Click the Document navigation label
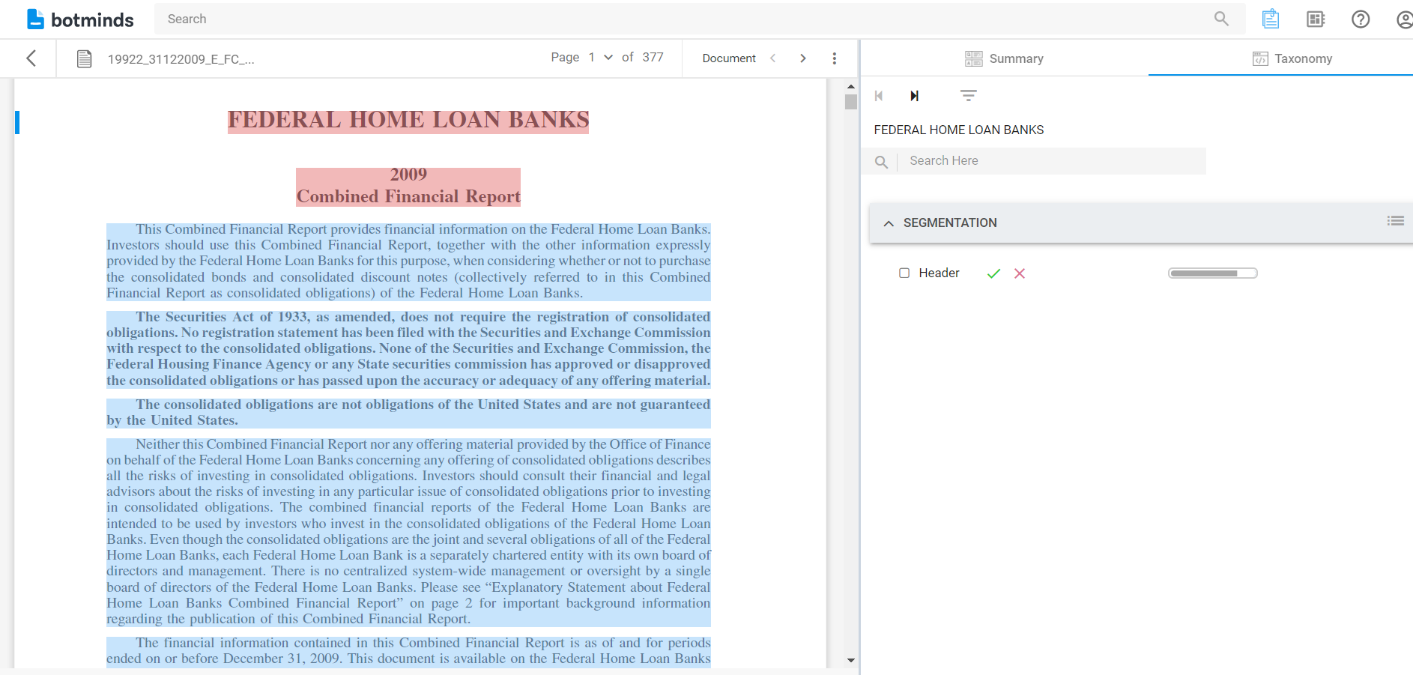Screen dimensions: 1413x675 [x=729, y=58]
